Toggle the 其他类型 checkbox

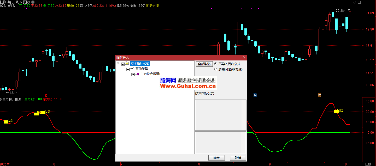(x=128, y=69)
